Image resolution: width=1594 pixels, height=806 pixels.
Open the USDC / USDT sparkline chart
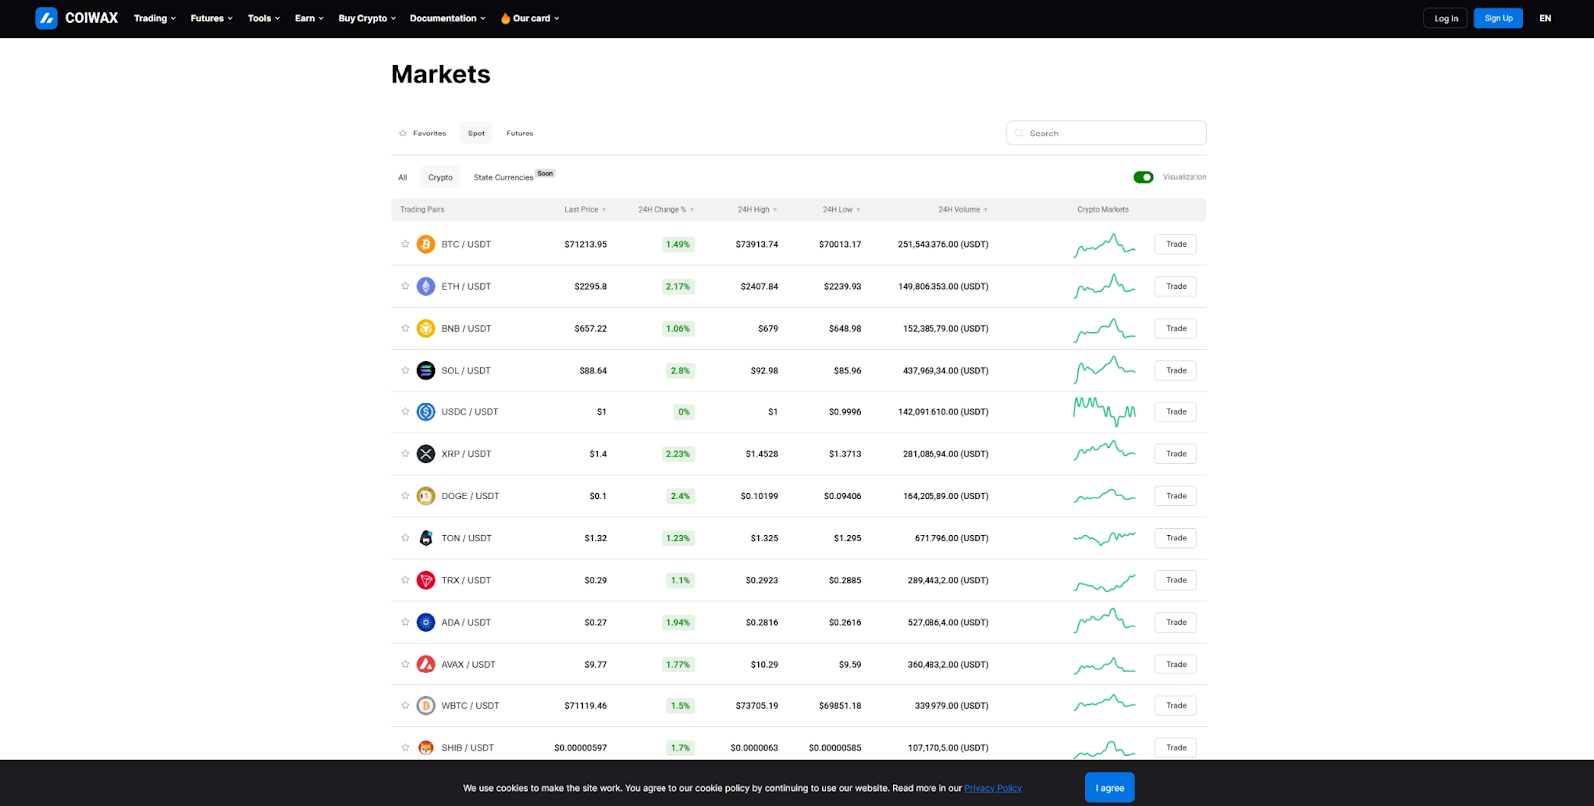[1104, 411]
